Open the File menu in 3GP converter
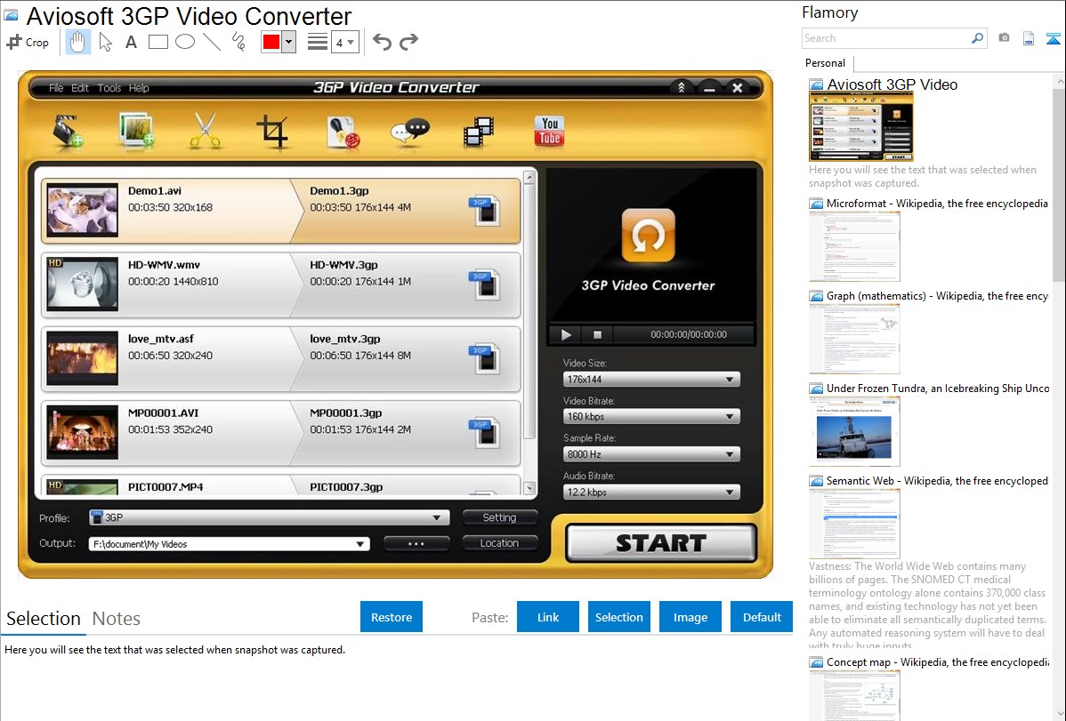This screenshot has width=1066, height=721. point(56,88)
